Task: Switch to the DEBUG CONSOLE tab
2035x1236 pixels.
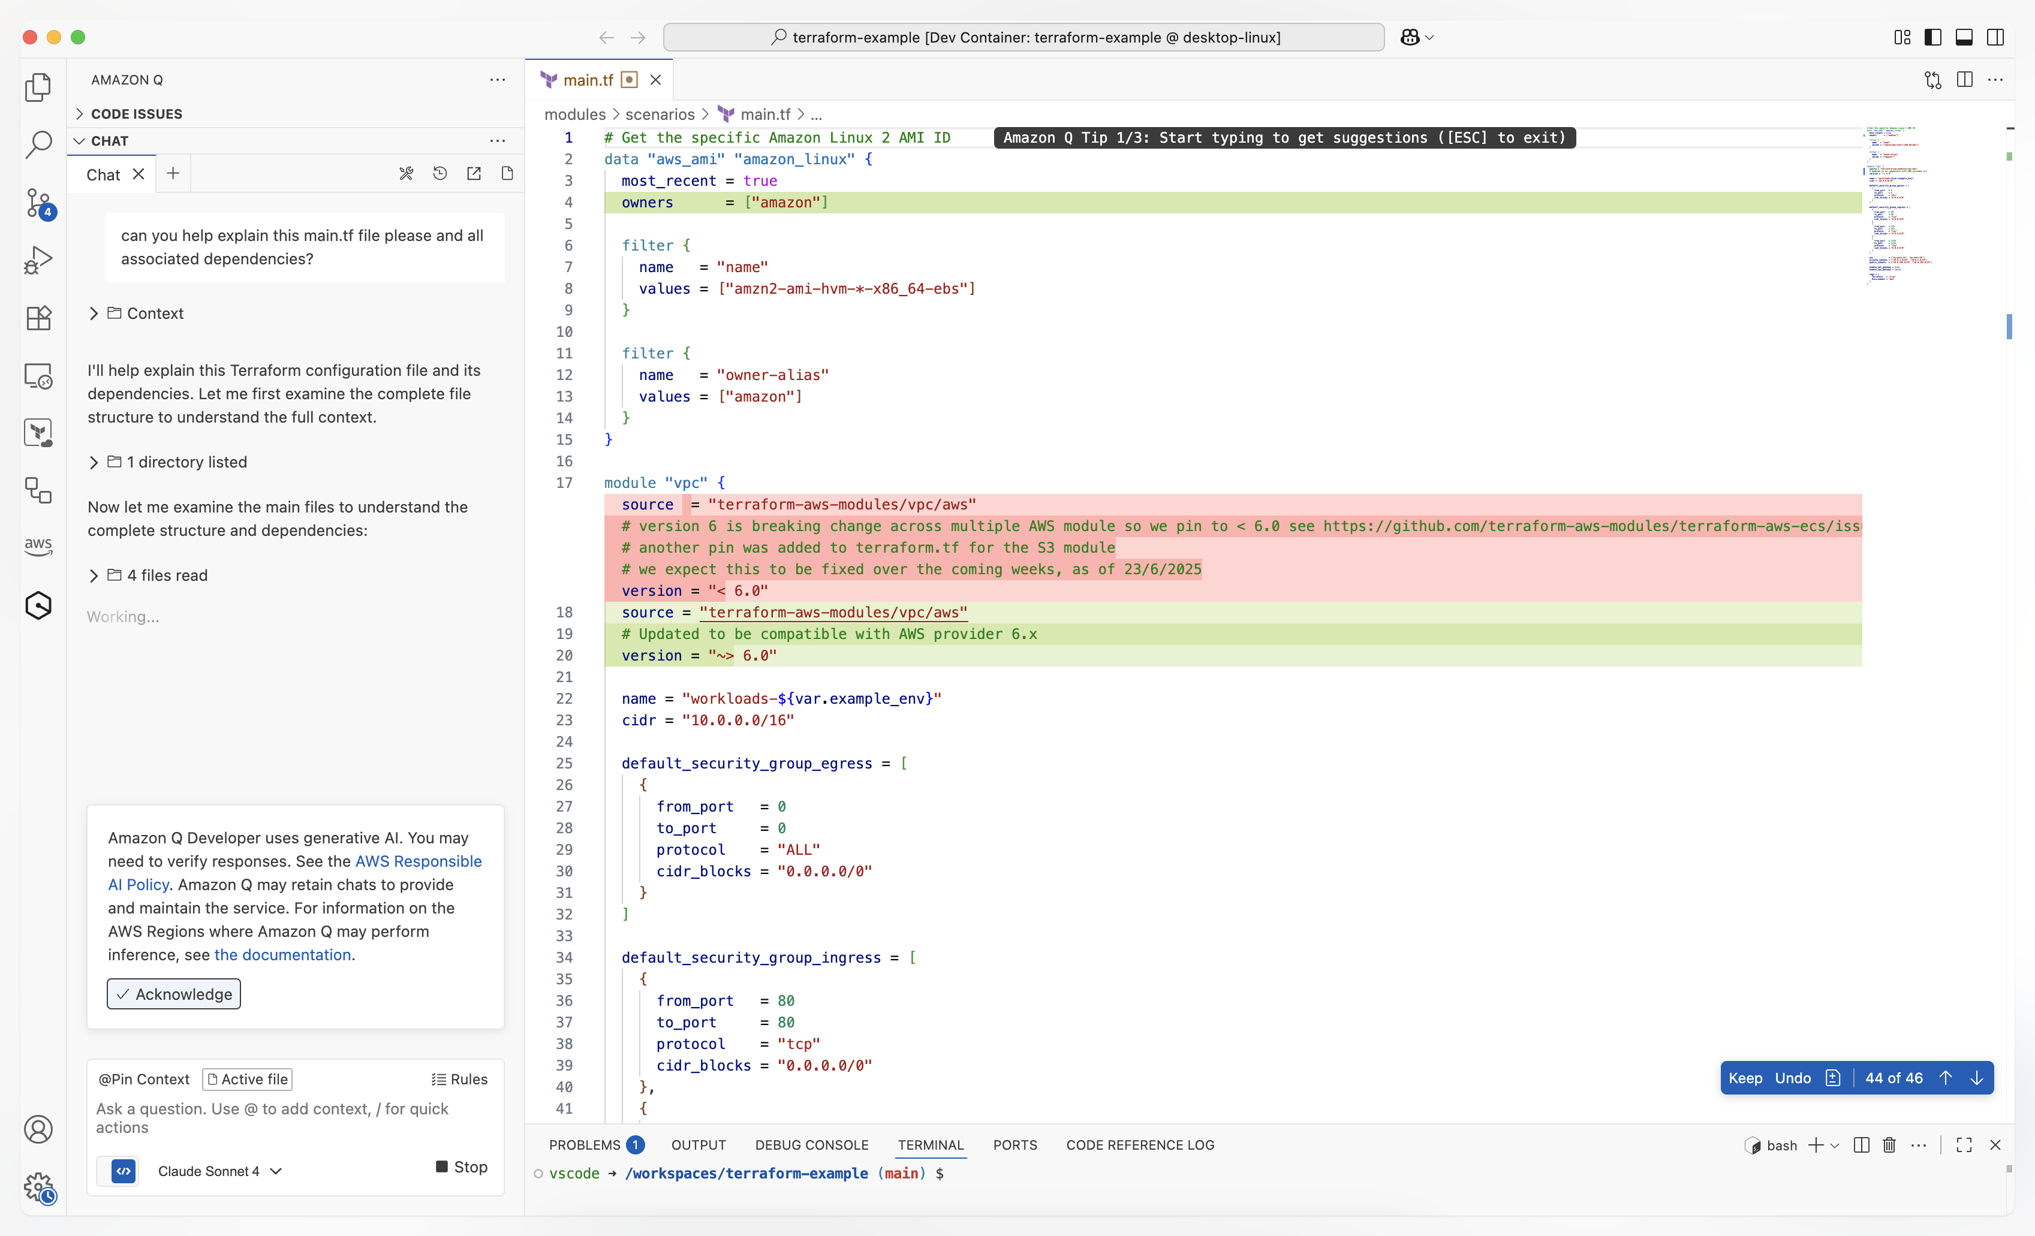Action: (x=811, y=1144)
